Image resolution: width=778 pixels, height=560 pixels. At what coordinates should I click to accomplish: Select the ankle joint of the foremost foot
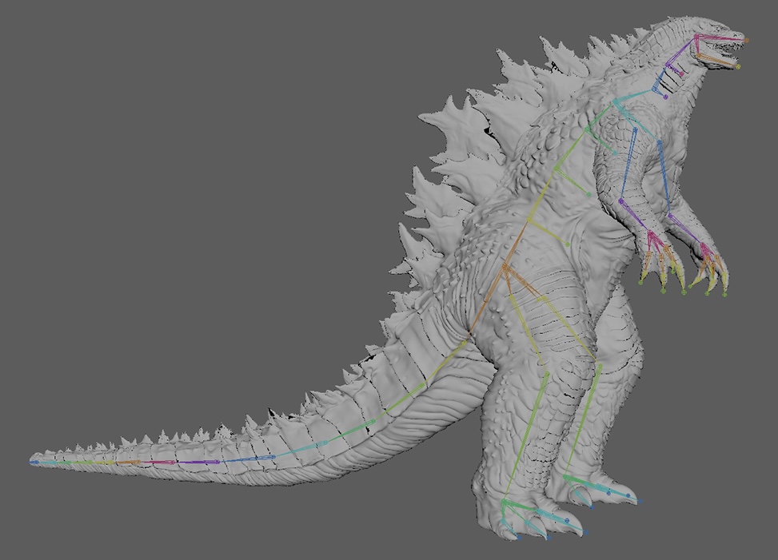pos(505,503)
